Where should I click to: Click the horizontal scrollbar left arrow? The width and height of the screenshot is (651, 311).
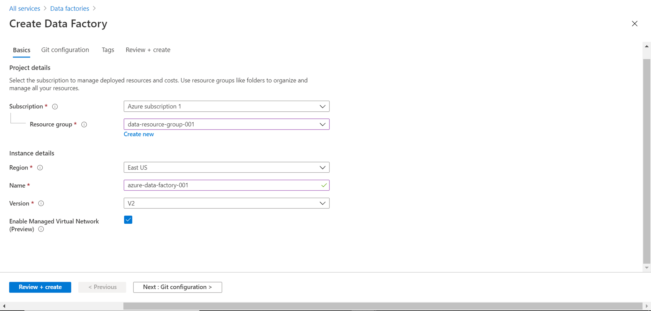pyautogui.click(x=4, y=306)
